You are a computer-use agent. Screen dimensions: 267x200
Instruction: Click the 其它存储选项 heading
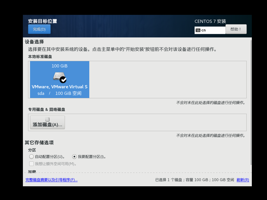tap(39, 143)
